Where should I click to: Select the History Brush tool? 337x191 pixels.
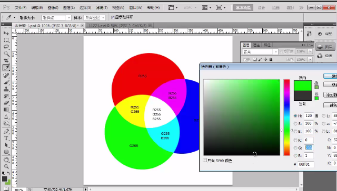point(6,96)
